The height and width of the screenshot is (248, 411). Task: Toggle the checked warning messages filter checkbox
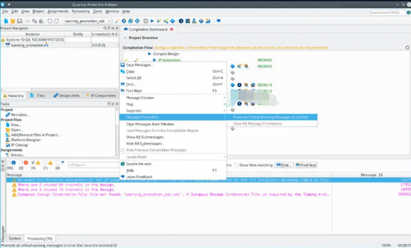click(x=33, y=162)
